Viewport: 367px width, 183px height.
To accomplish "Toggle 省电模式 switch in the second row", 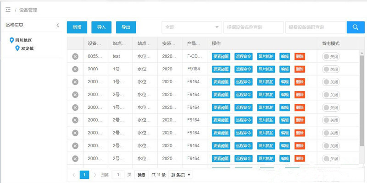I will pos(331,69).
